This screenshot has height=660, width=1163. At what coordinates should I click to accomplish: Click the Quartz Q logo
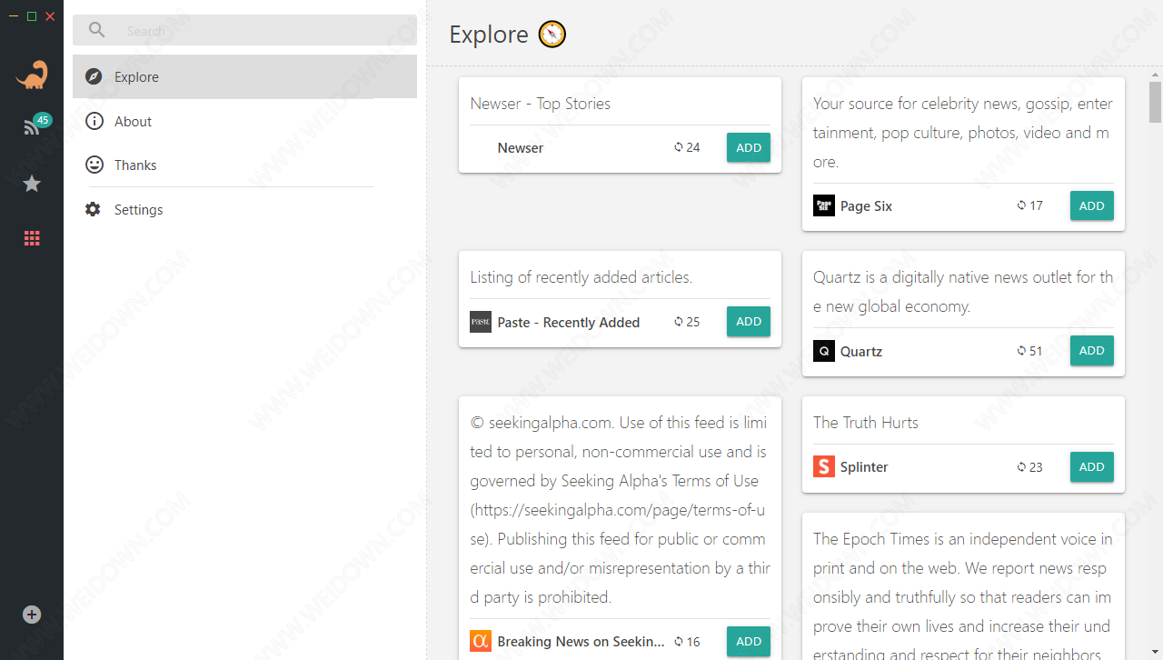pos(824,351)
